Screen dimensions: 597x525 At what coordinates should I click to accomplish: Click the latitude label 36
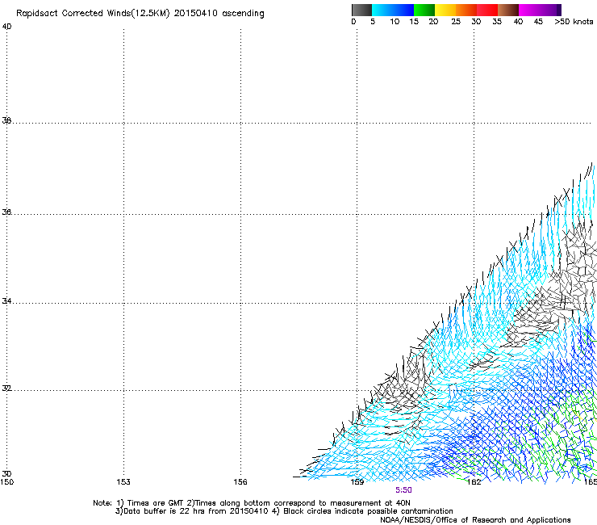tap(6, 212)
